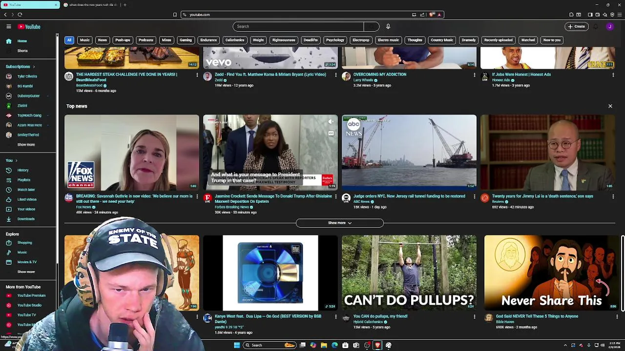Viewport: 625px width, 351px height.
Task: Reload the page with browser refresh icon
Action: 20,15
